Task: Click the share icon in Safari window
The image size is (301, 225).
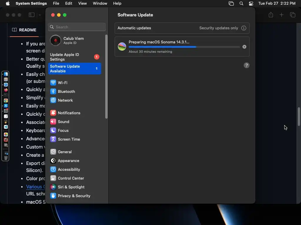Action: point(271,15)
